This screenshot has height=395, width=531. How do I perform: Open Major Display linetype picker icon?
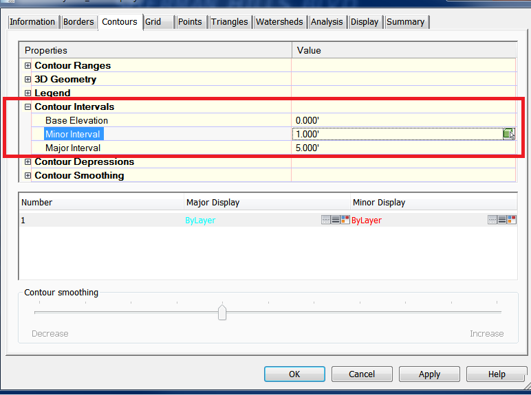[x=326, y=220]
